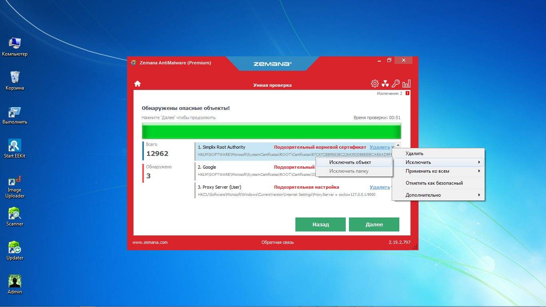Screen dimensions: 546x307
Task: Click Подозрительная настройка label
Action: (x=307, y=187)
